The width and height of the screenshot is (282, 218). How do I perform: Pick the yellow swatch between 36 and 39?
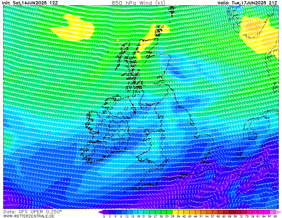(x=175, y=212)
